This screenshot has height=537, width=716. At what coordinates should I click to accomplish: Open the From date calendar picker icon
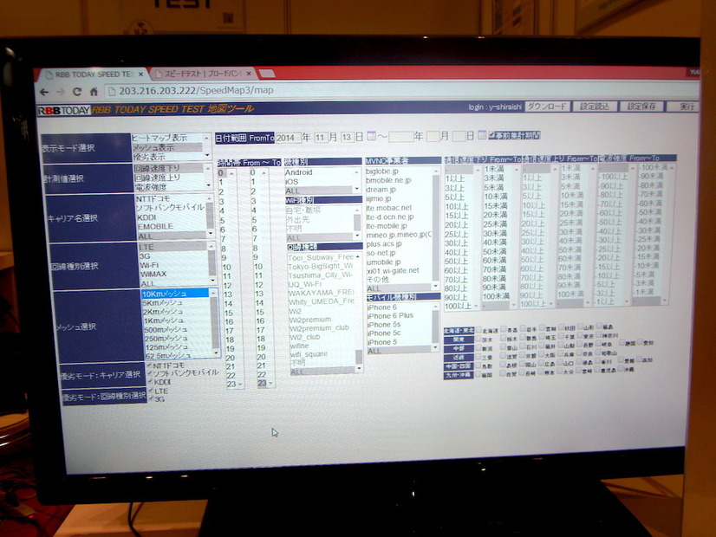pos(371,136)
